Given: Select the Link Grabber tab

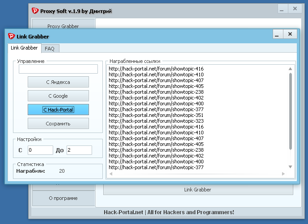Looking at the screenshot, I should pyautogui.click(x=24, y=48).
